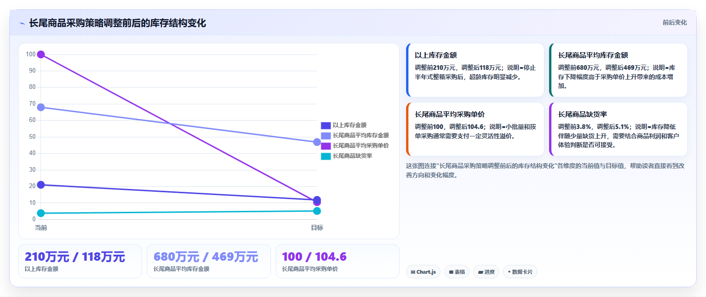Click the light blue data point near 68 at 当前
This screenshot has height=297, width=706.
(x=41, y=107)
